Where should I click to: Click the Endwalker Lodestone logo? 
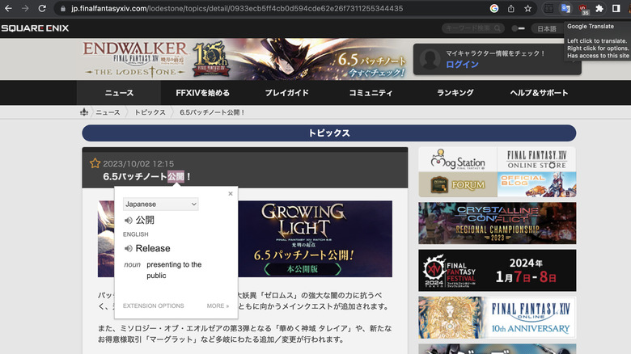click(135, 59)
